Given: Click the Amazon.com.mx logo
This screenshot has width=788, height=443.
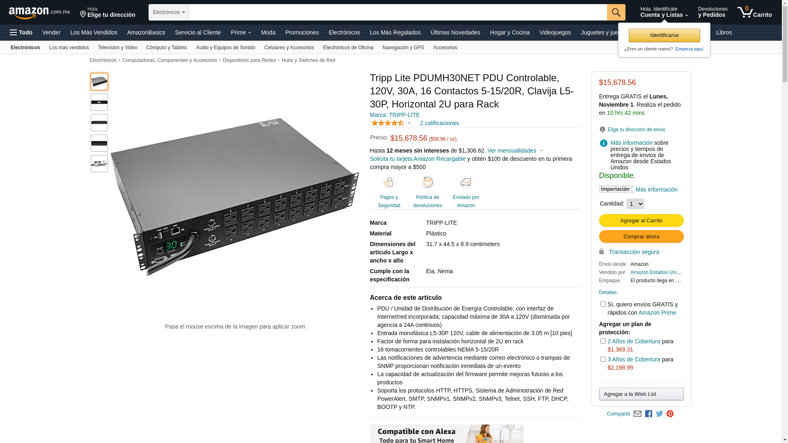Looking at the screenshot, I should 39,13.
